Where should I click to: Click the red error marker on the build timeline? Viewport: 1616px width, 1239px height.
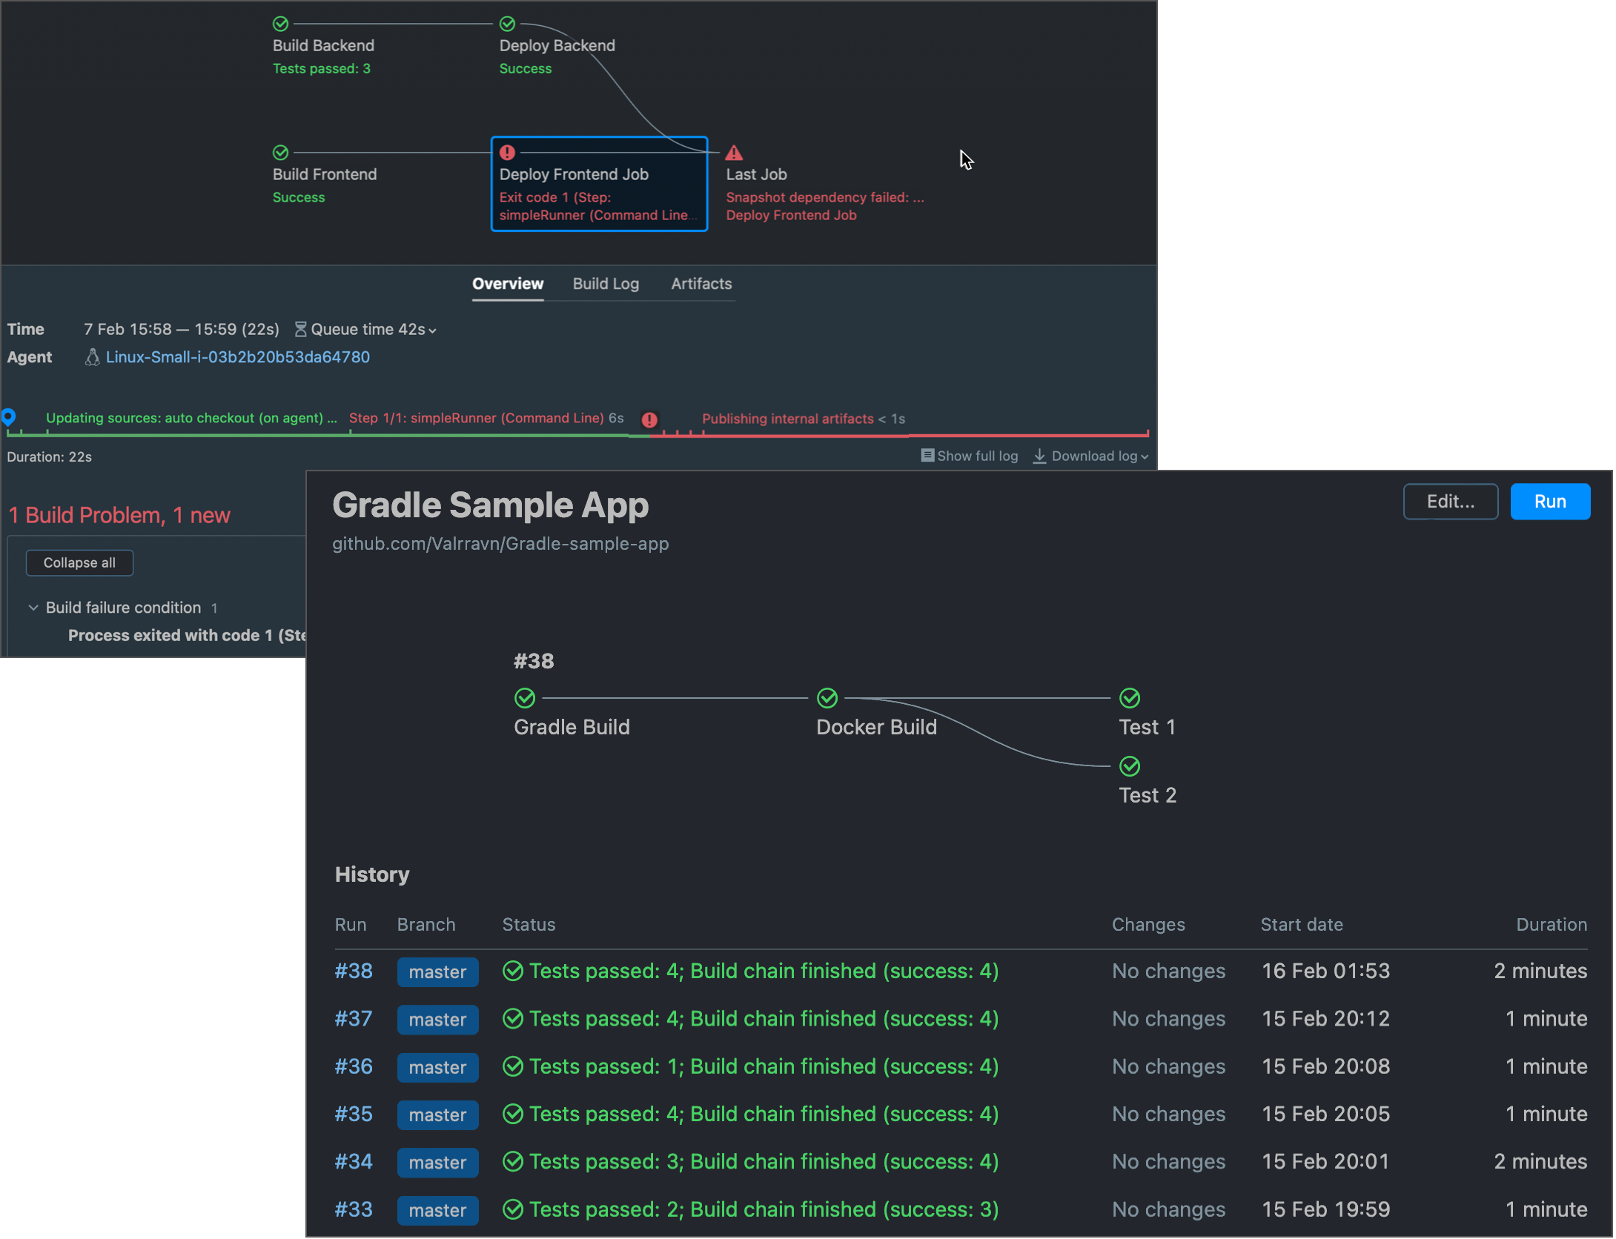[x=649, y=420]
